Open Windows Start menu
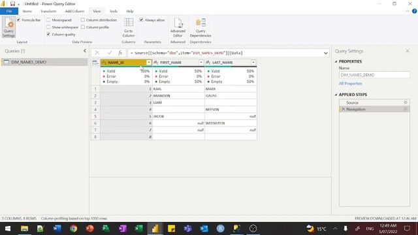418x235 pixels. pyautogui.click(x=8, y=228)
